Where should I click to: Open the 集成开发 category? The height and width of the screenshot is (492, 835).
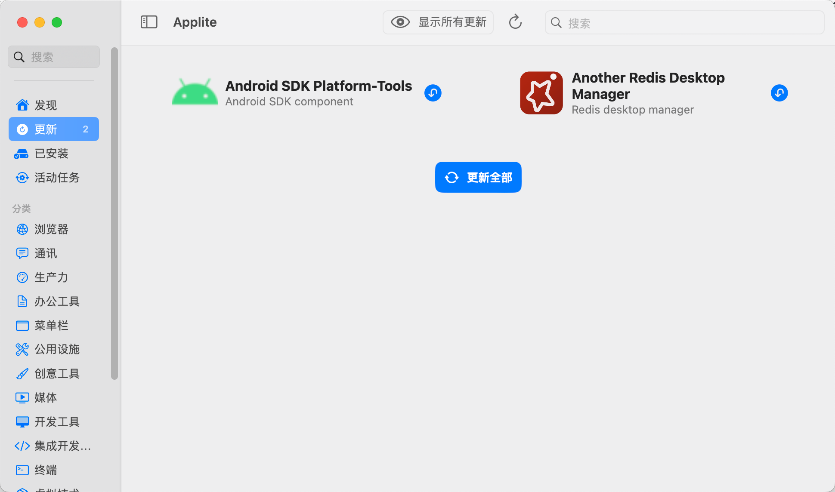[54, 446]
